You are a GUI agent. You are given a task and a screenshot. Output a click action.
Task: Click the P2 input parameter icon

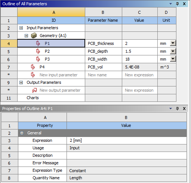[x=38, y=51]
